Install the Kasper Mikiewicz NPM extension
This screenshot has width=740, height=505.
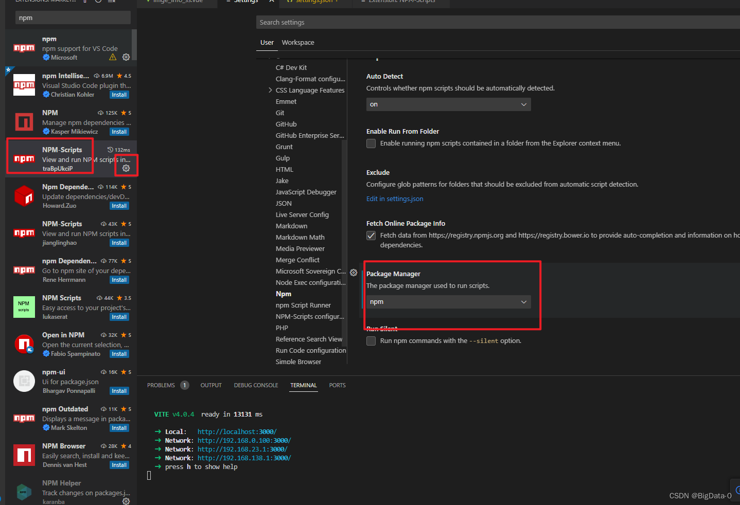pos(119,132)
